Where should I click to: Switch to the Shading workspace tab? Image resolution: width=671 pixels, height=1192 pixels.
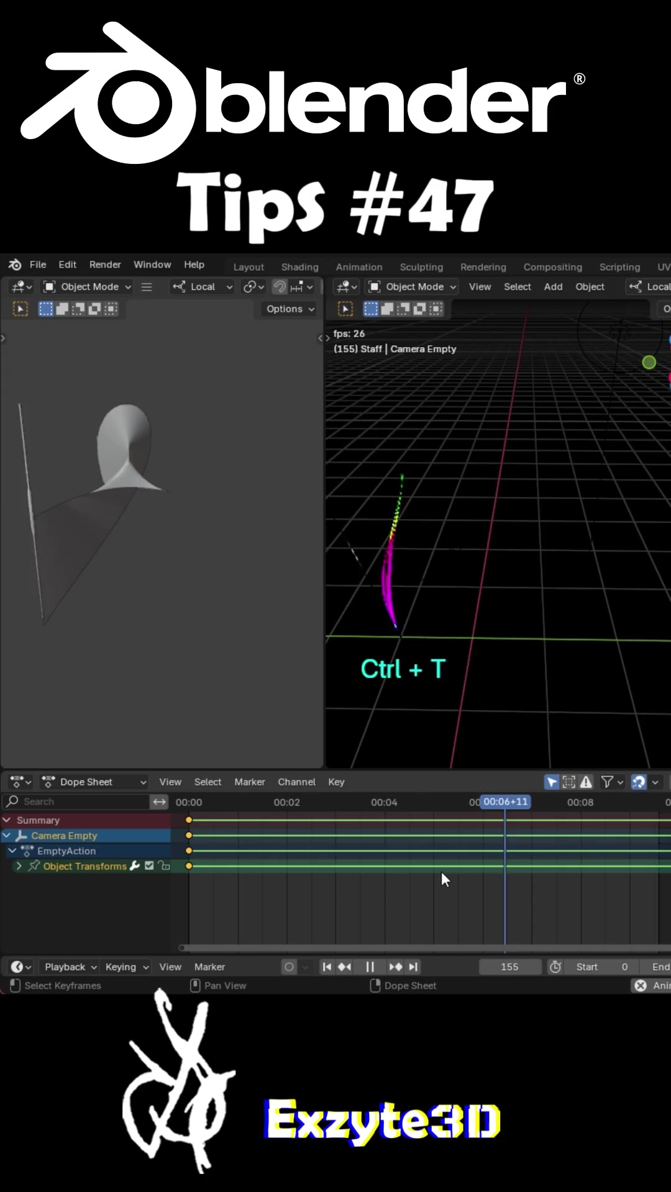point(299,267)
